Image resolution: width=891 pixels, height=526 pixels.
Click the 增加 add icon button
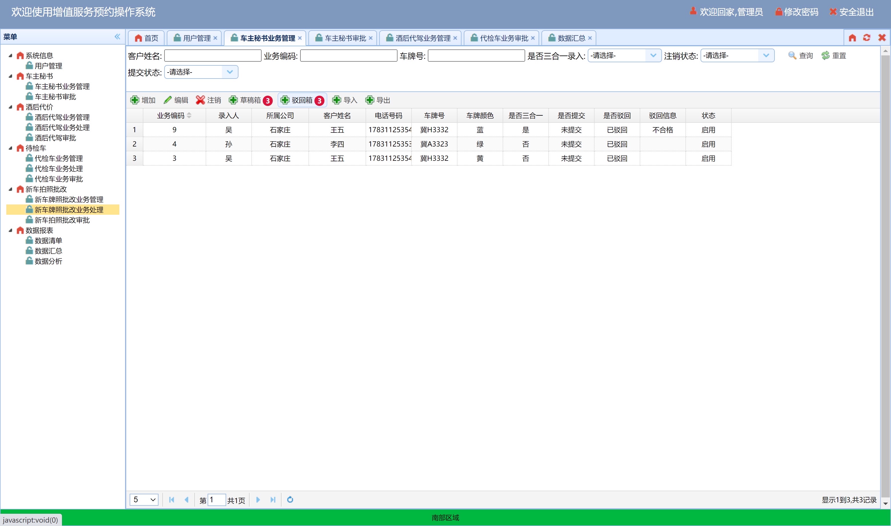click(143, 100)
